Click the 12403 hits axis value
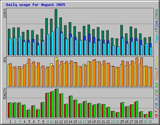The height and width of the screenshot is (125, 160). tap(5, 13)
